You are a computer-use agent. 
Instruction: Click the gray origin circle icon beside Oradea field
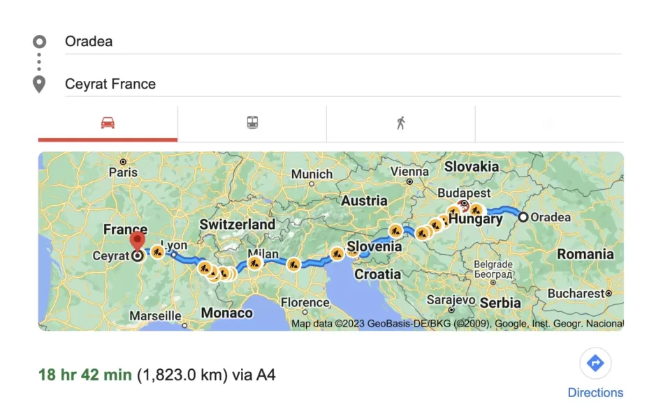(x=39, y=41)
